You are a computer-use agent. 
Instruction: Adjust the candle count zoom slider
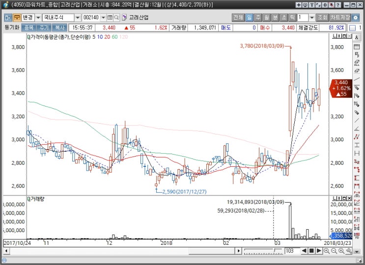coord(275,251)
